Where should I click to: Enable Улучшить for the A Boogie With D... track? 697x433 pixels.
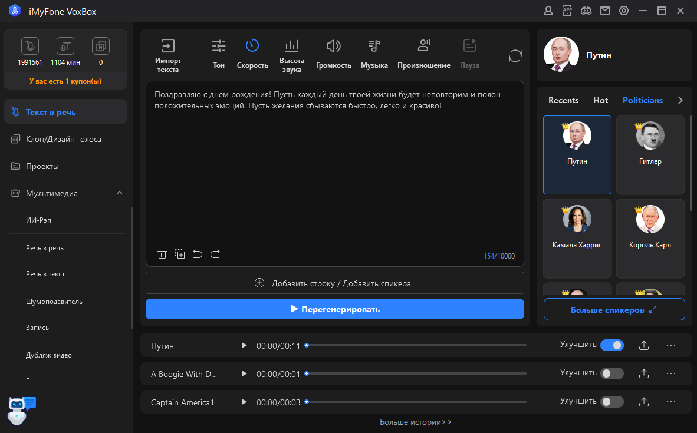coord(611,373)
